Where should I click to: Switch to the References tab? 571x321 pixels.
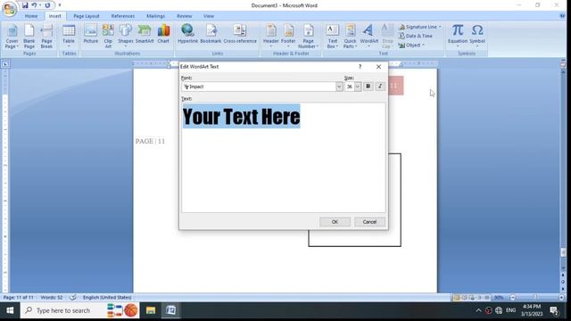point(123,16)
